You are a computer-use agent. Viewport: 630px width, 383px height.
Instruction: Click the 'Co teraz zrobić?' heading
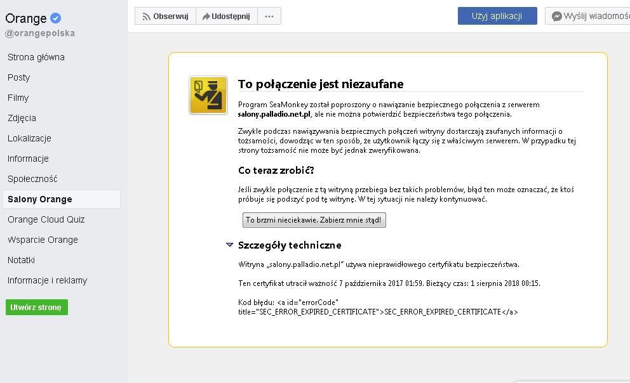(x=276, y=171)
